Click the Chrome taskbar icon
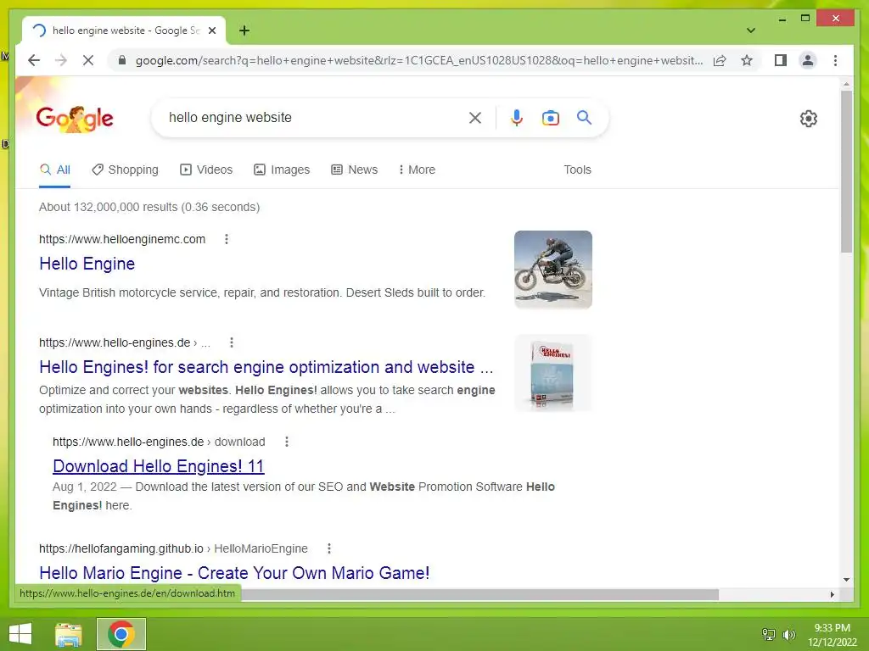This screenshot has width=869, height=651. click(121, 634)
